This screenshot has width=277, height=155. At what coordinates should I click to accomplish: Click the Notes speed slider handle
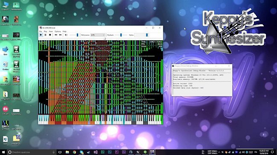coord(147,35)
